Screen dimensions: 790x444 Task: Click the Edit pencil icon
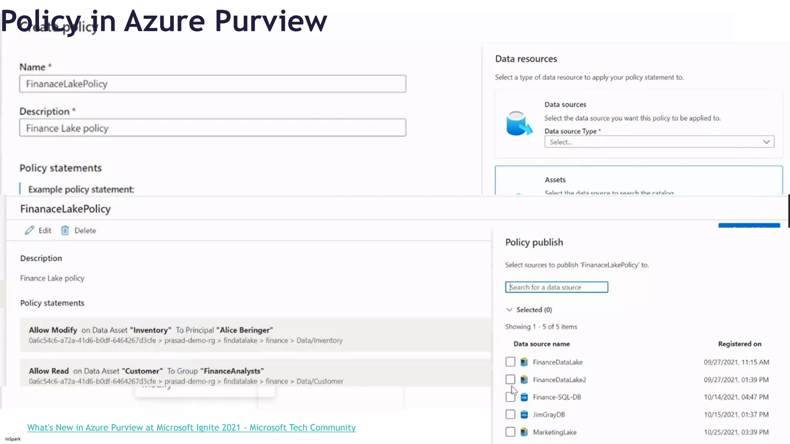pos(29,230)
